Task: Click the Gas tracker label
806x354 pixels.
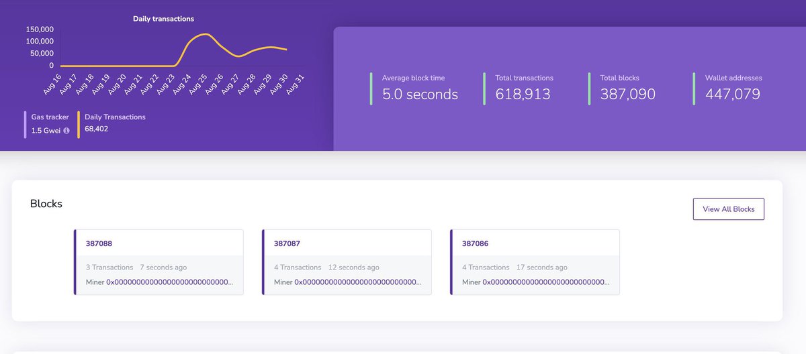Action: [50, 117]
